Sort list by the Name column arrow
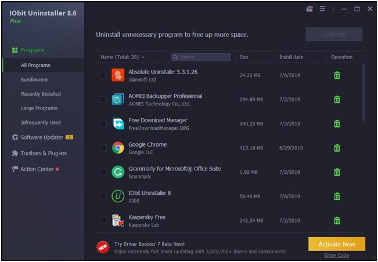The image size is (378, 262). point(143,57)
